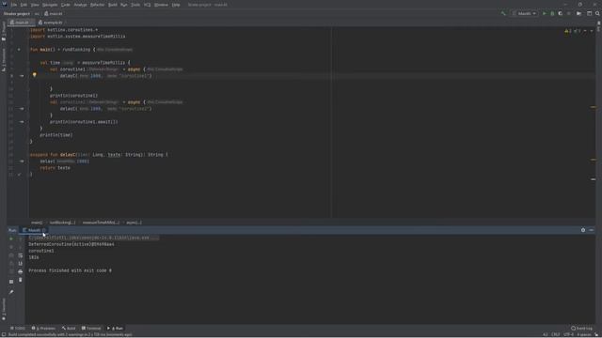This screenshot has height=338, width=602.
Task: Open the Problems tool window button
Action: [x=43, y=329]
